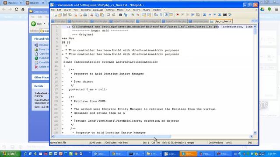Click the Chrome reload button
Image resolution: width=280 pixels, height=157 pixels.
(17, 9)
